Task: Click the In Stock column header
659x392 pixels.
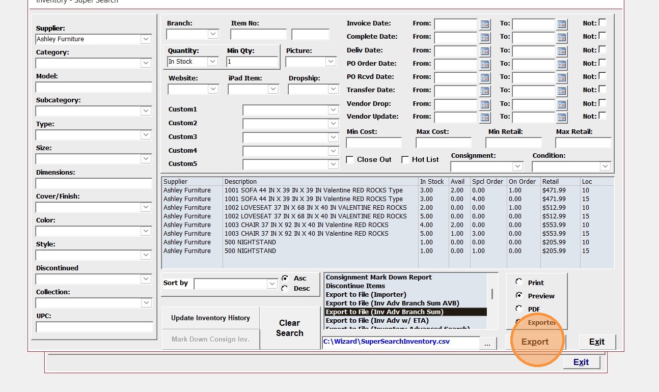Action: [x=434, y=182]
